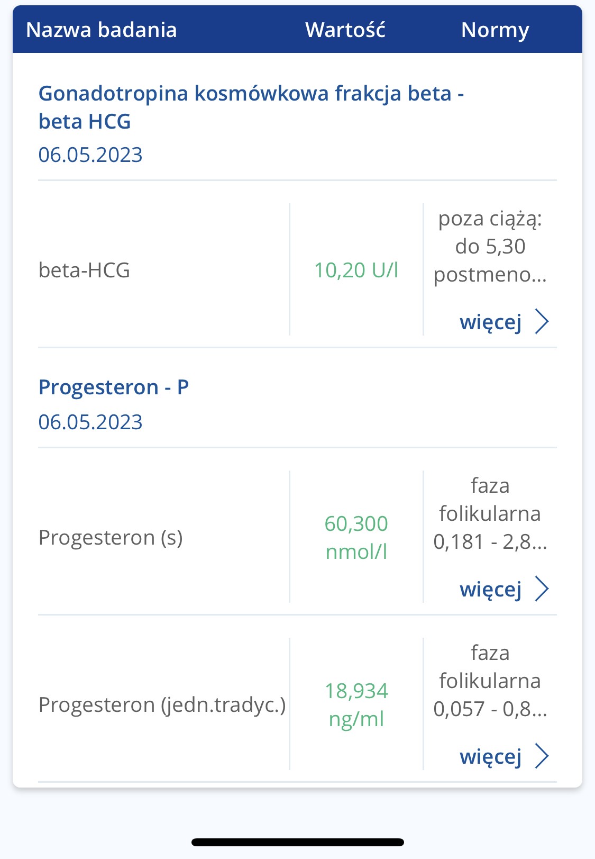Click the chevron in Progesteron (jedn.tradyc.) norms
This screenshot has height=859, width=595.
click(542, 756)
